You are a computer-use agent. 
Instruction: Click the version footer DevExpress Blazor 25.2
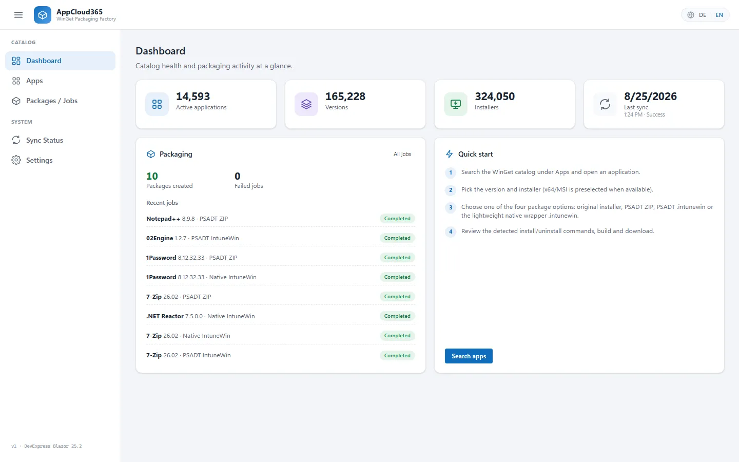coord(47,446)
